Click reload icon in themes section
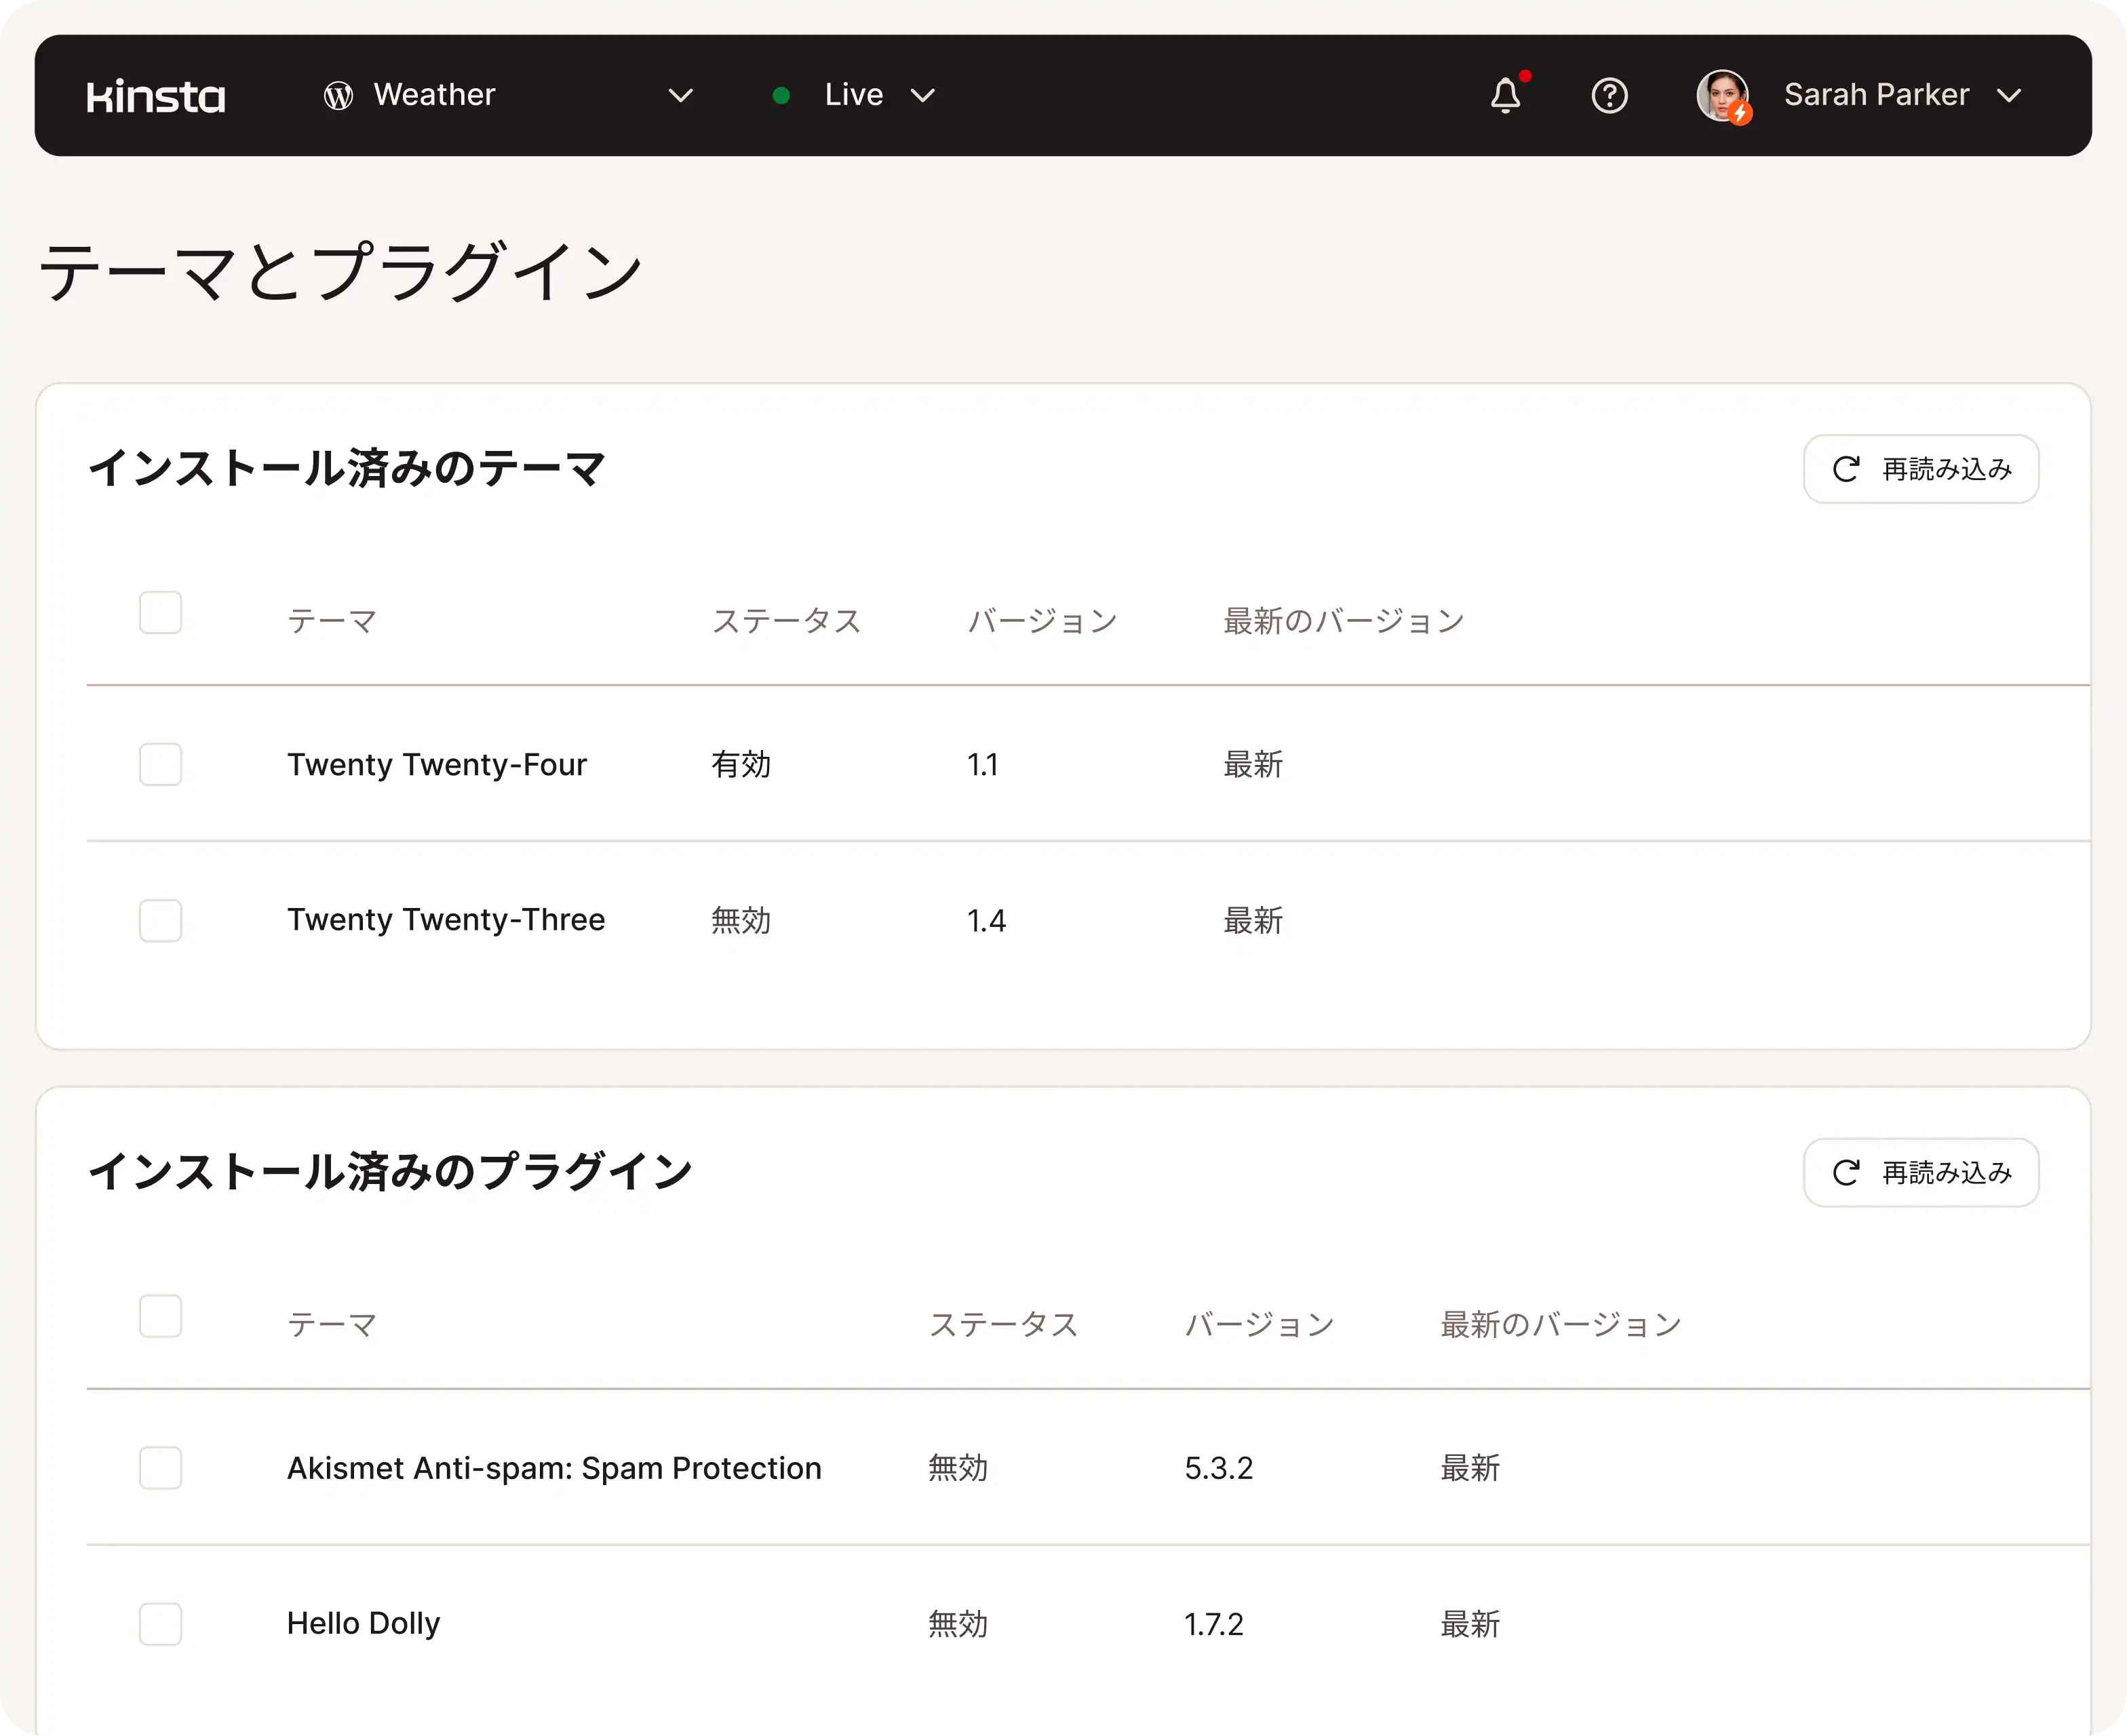 click(x=1845, y=469)
